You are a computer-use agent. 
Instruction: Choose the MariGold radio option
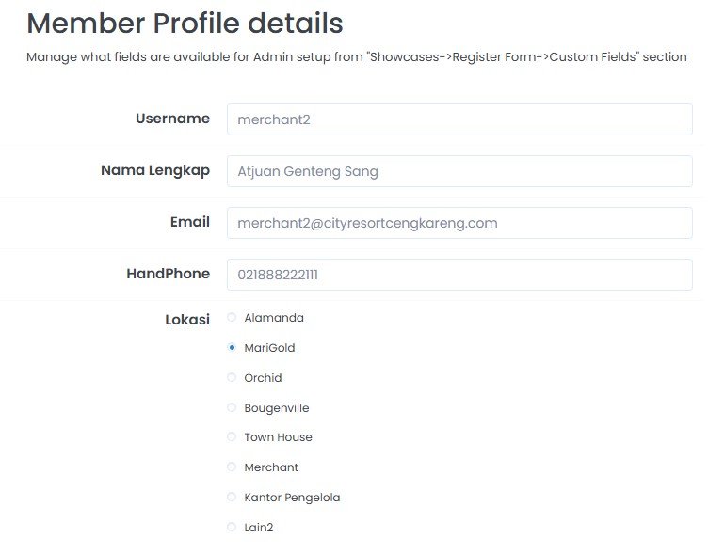(x=232, y=348)
